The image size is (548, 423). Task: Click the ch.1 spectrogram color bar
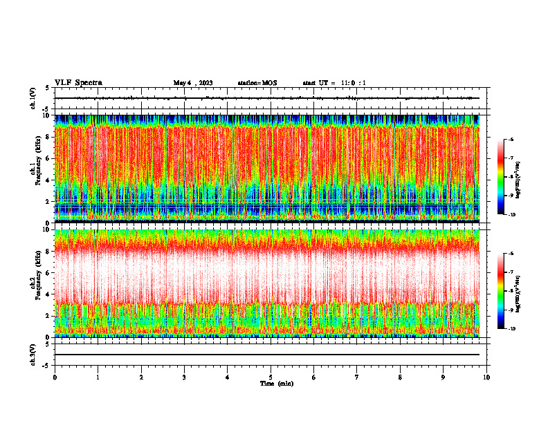point(500,177)
